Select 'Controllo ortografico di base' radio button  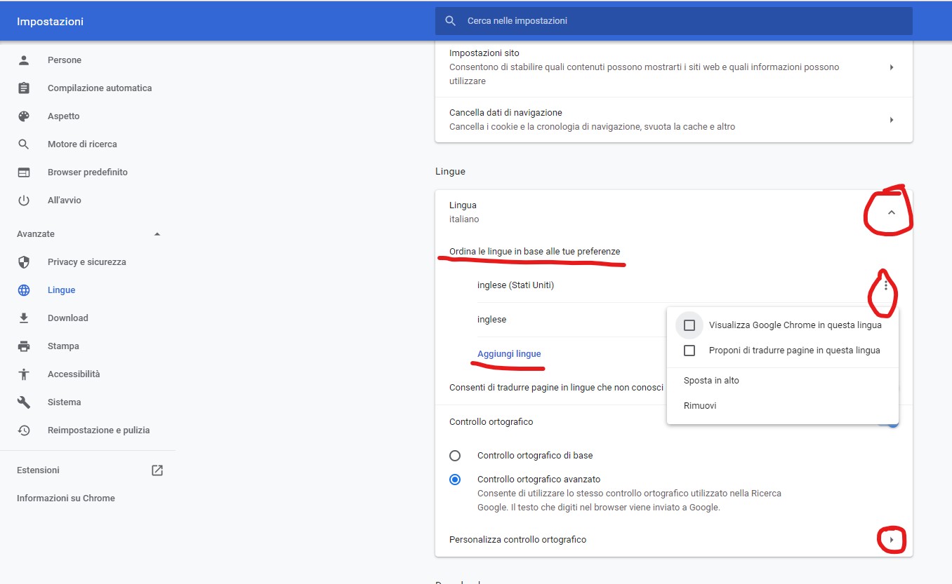[x=455, y=456]
